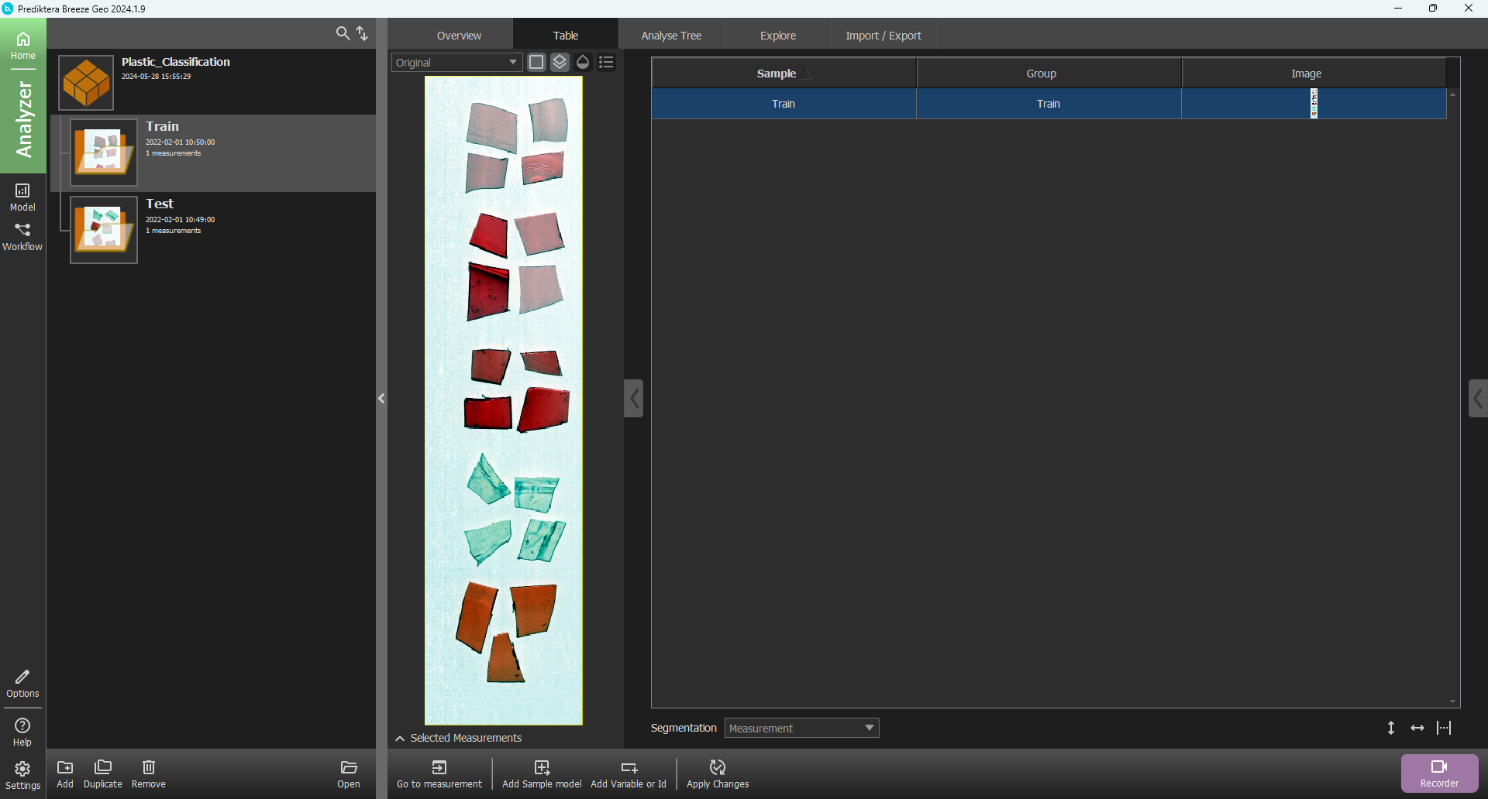Open the Model section in sidebar

[x=22, y=196]
